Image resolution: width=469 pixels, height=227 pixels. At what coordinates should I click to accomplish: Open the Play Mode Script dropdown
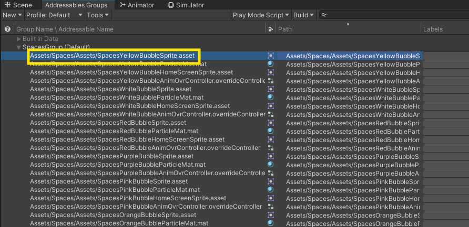point(260,15)
